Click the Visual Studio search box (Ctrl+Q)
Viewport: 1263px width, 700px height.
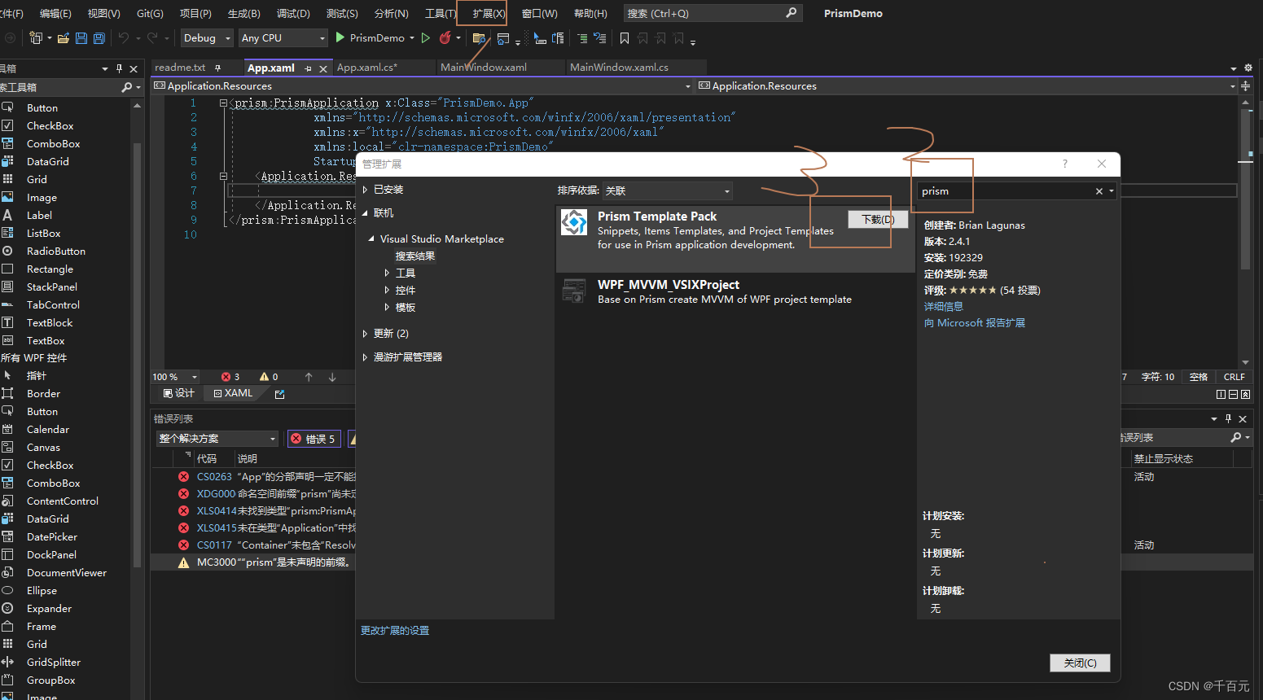tap(713, 13)
